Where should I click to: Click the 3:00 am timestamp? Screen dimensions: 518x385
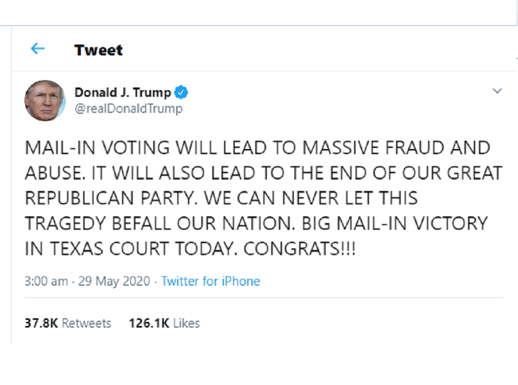coord(46,282)
